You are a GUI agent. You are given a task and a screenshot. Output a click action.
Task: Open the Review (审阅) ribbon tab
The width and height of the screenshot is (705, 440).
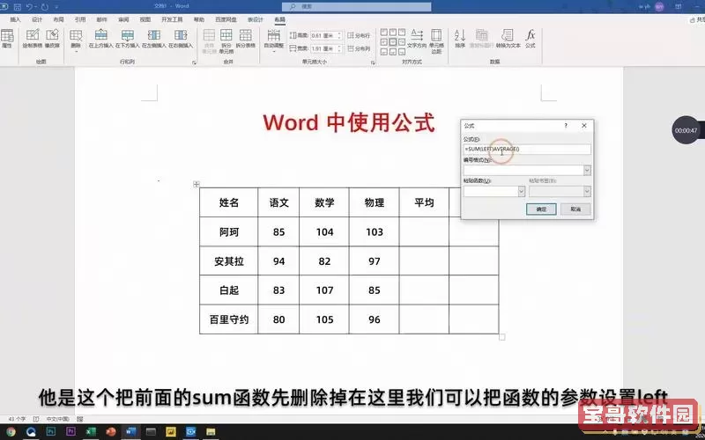point(123,19)
